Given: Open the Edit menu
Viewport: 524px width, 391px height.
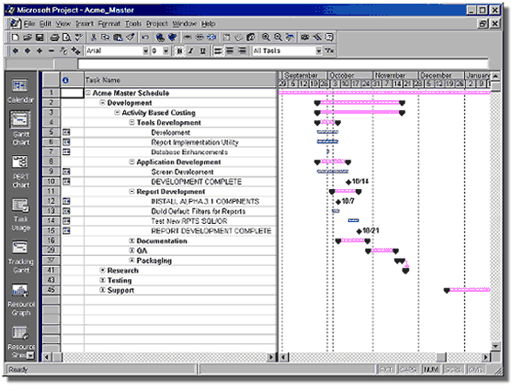Looking at the screenshot, I should point(45,24).
